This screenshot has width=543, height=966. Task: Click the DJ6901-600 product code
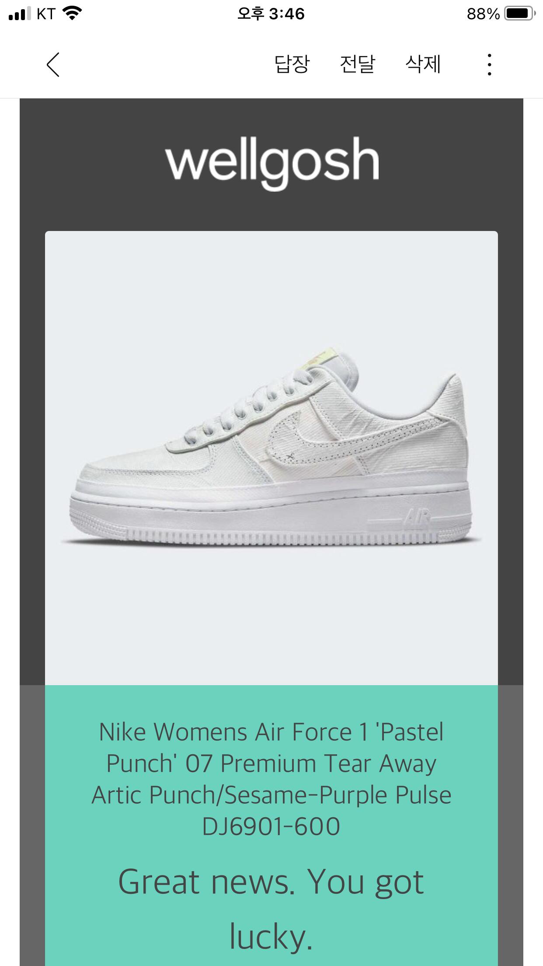point(271,826)
